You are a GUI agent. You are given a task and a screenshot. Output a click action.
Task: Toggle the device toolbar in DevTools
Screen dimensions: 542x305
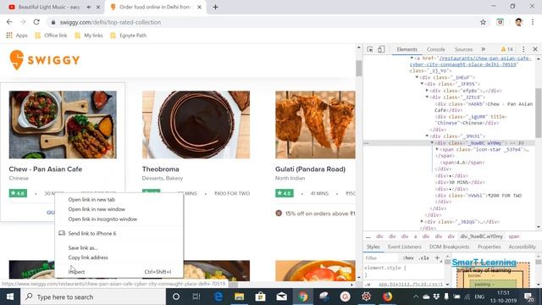pos(381,49)
